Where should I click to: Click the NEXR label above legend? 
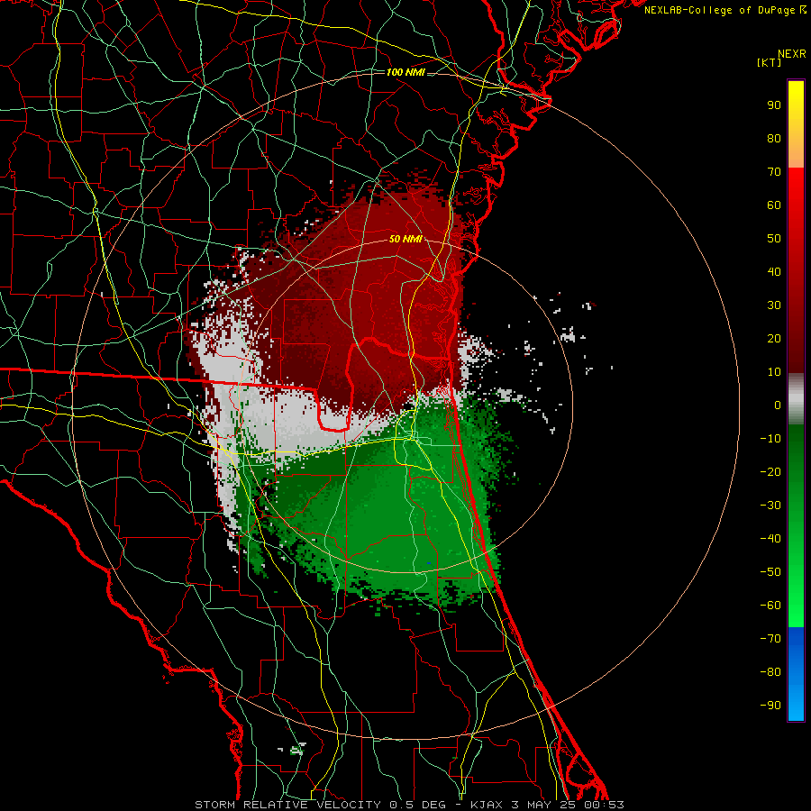[x=792, y=54]
